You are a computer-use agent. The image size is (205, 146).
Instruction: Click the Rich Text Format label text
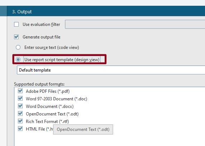tap(47, 122)
